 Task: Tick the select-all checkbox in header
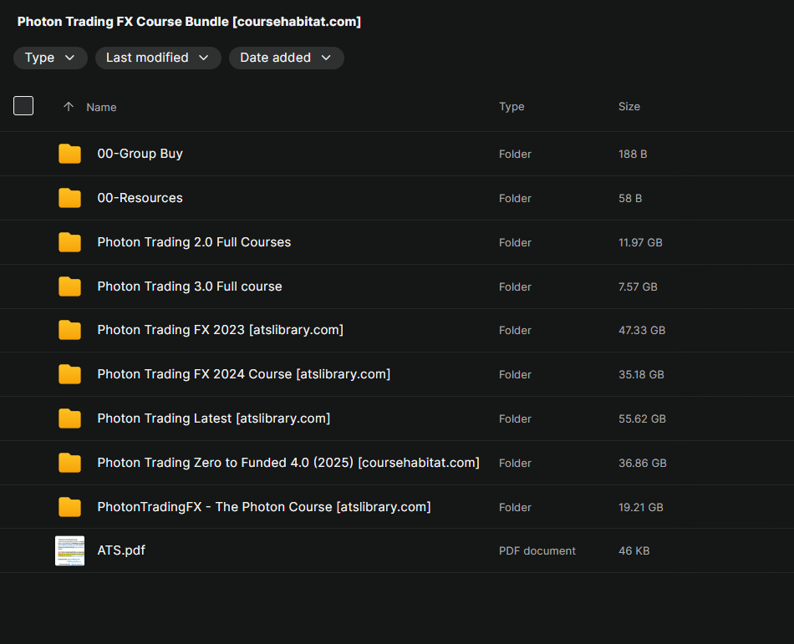click(23, 106)
